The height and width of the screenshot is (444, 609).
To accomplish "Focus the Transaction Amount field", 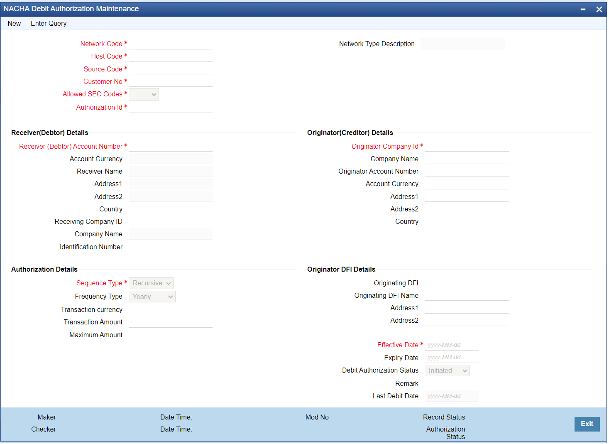I will (x=171, y=322).
